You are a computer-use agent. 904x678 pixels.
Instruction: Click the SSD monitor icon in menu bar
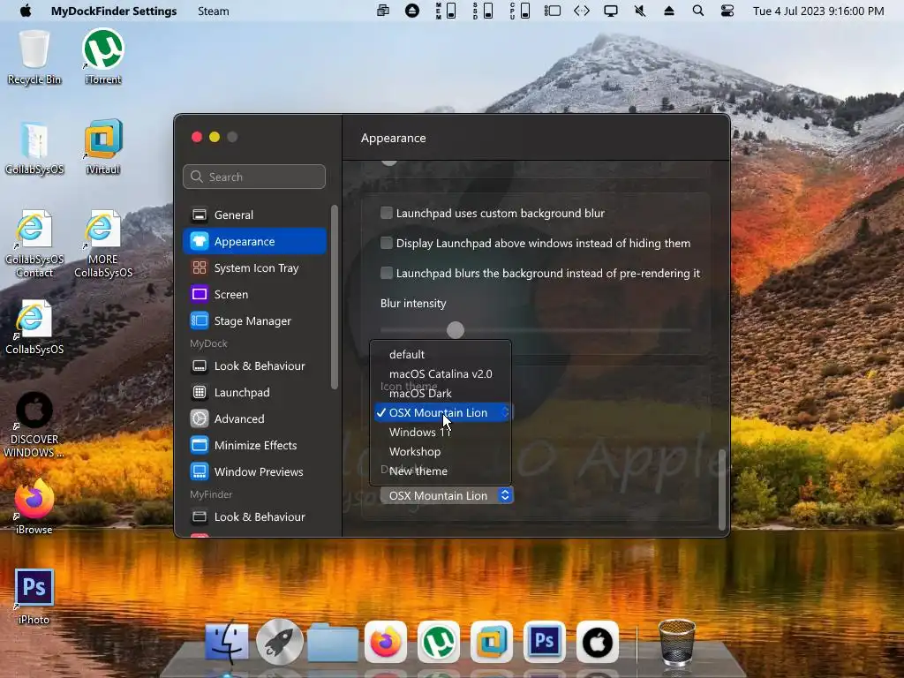[x=483, y=11]
